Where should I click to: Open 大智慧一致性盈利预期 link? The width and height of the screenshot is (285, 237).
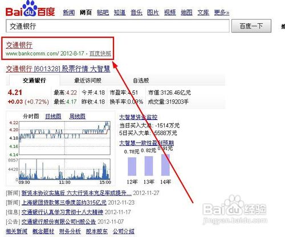(x=146, y=143)
